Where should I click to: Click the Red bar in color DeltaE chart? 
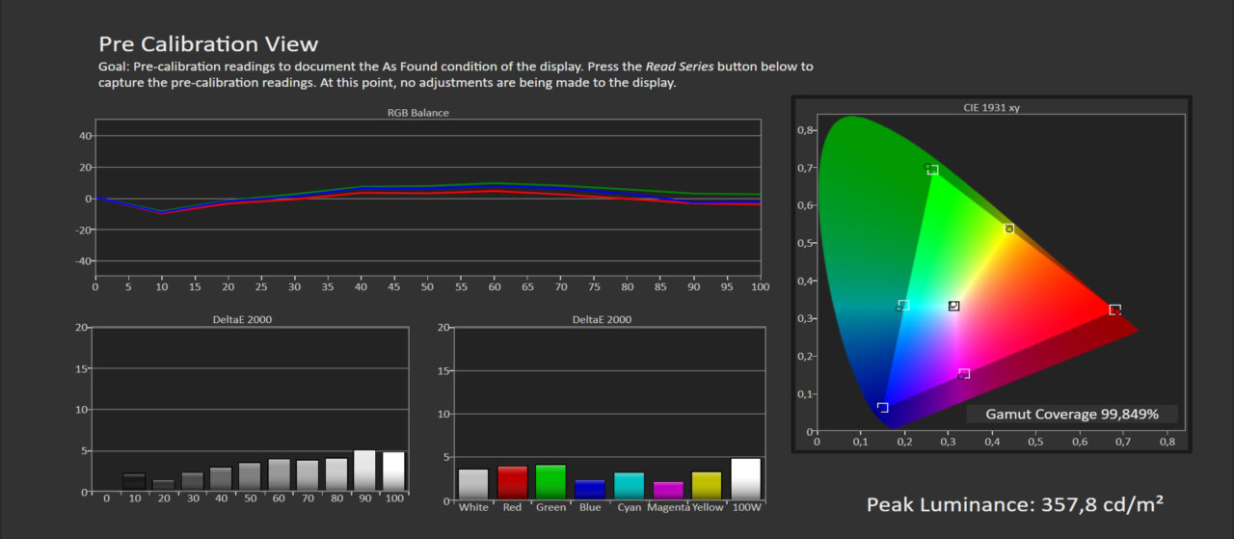pyautogui.click(x=512, y=483)
